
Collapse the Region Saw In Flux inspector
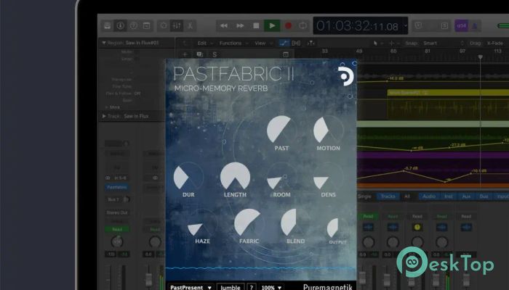pos(104,43)
